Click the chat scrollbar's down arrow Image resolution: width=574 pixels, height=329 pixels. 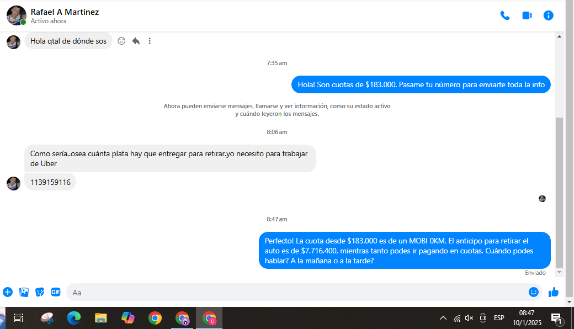[559, 273]
